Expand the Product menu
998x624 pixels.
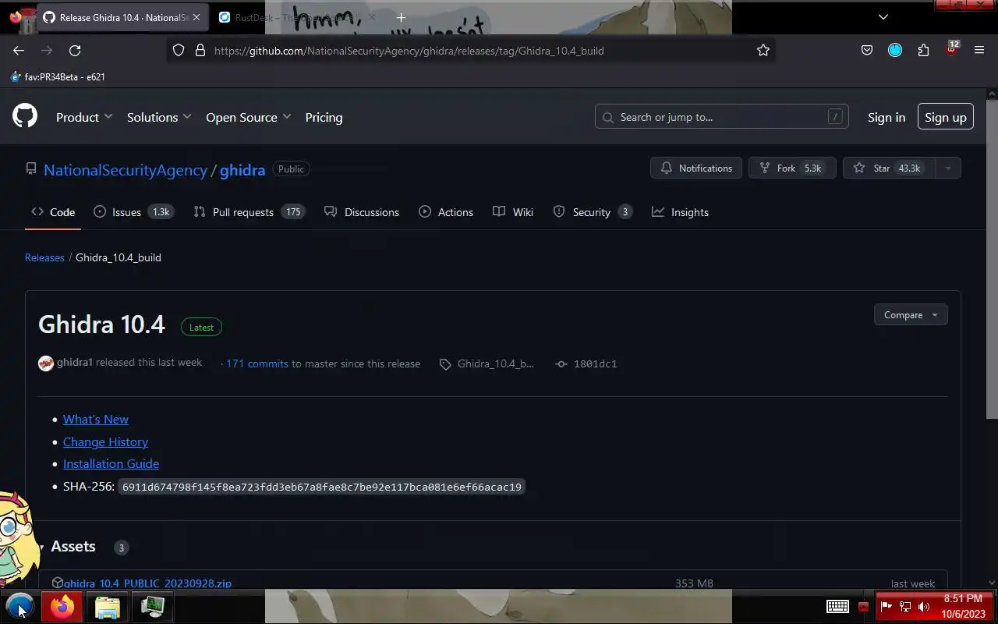pos(84,117)
